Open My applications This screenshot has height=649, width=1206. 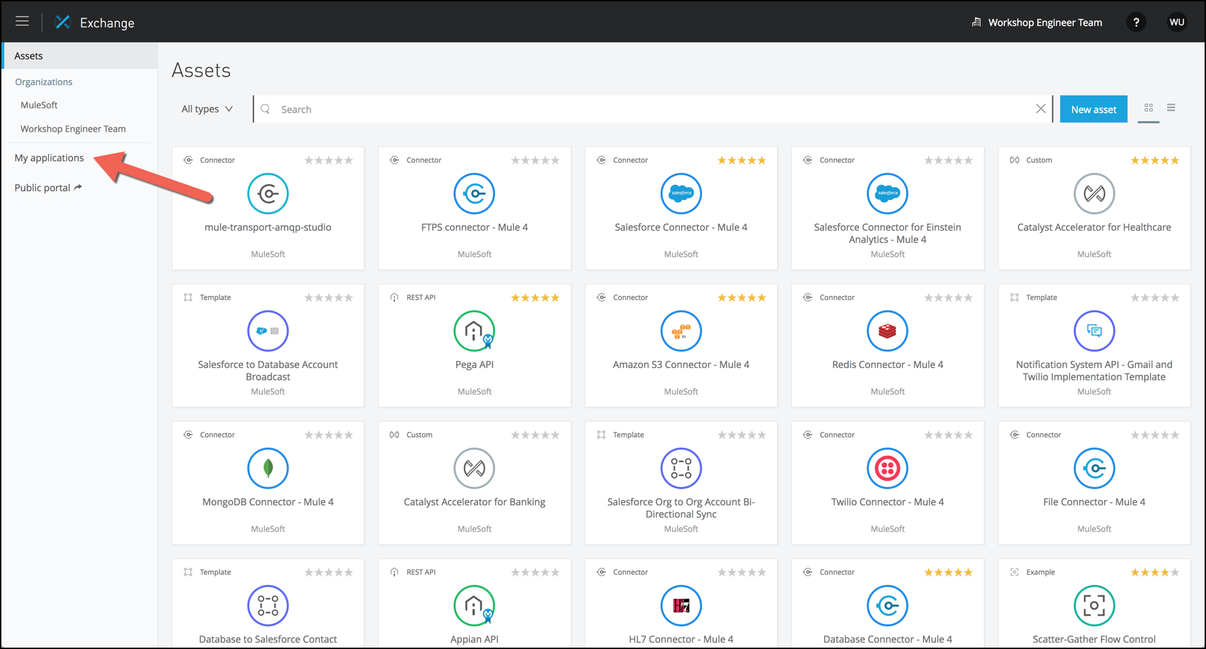click(x=49, y=158)
